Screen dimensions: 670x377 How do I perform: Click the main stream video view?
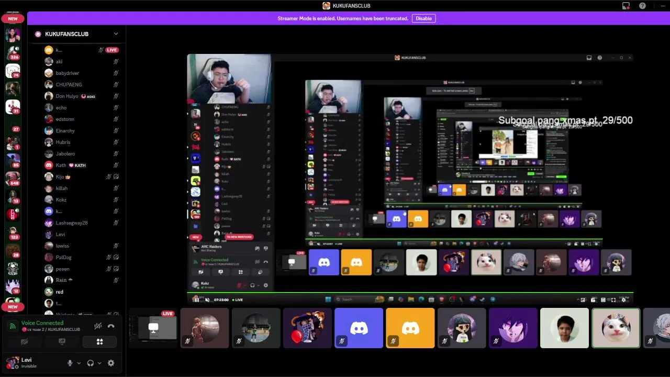410,179
